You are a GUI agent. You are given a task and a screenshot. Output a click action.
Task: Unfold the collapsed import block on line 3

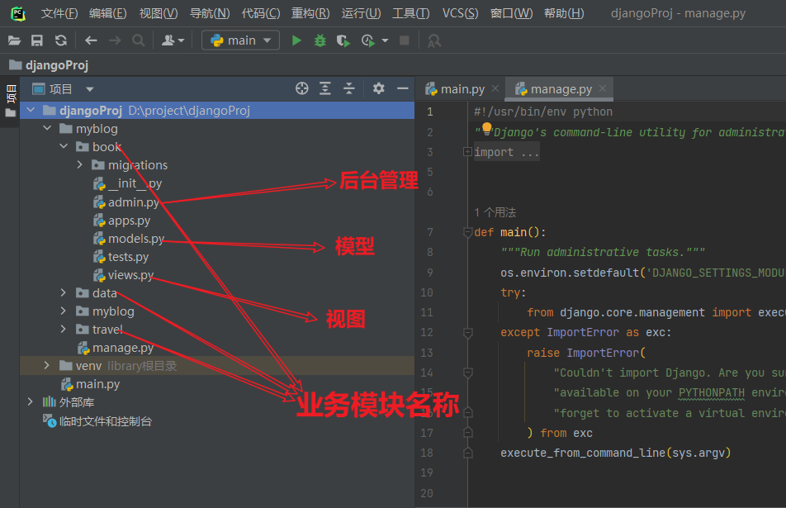coord(467,151)
